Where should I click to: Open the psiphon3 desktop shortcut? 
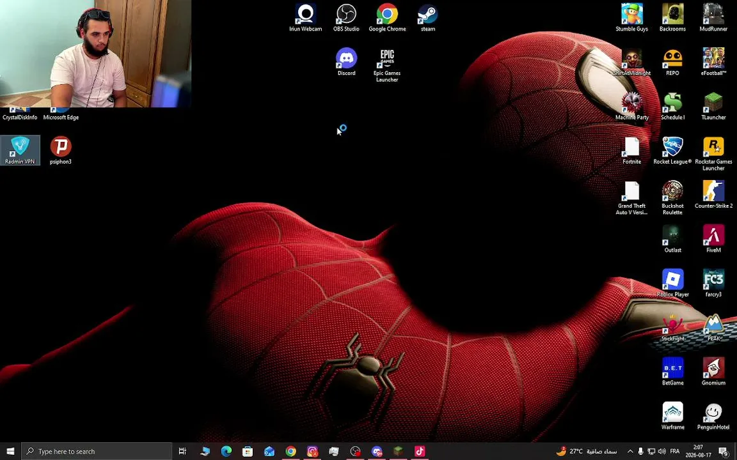pyautogui.click(x=61, y=150)
